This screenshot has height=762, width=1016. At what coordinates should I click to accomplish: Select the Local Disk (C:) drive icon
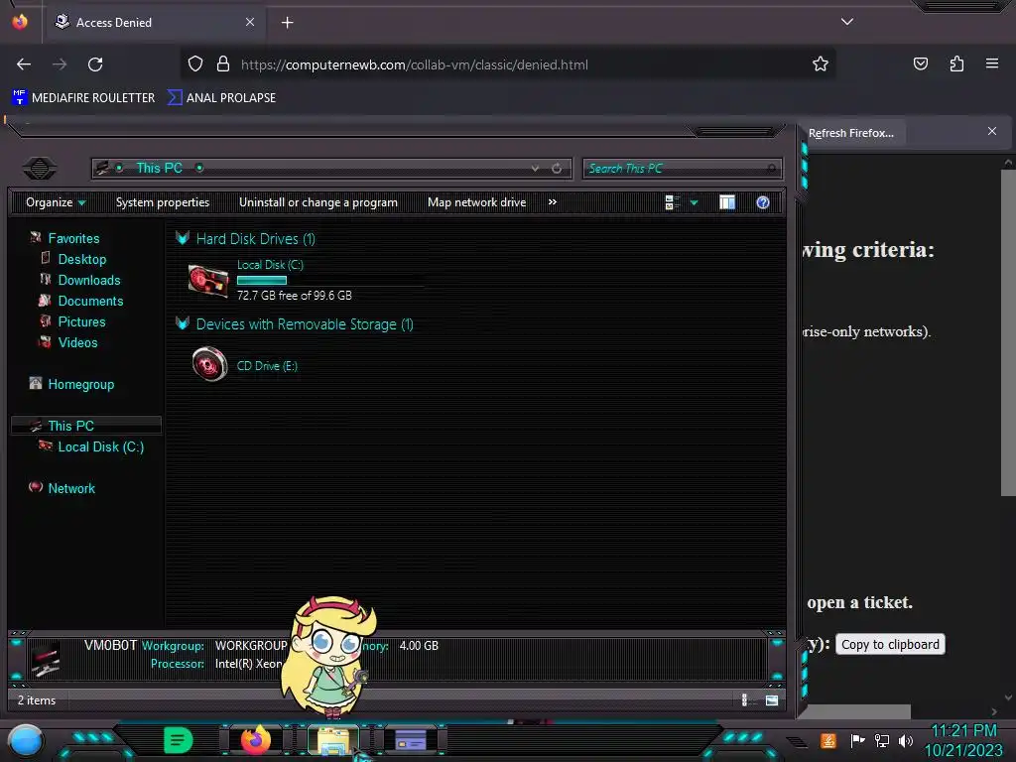(208, 281)
